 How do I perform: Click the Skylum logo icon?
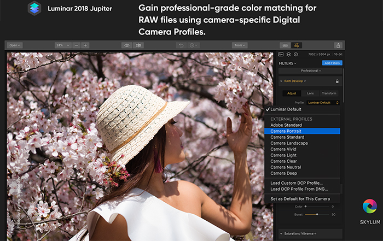[369, 206]
